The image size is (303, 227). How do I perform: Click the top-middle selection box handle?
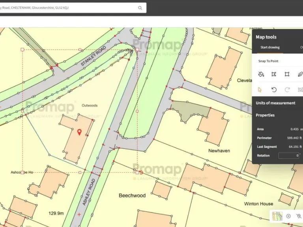point(80,50)
